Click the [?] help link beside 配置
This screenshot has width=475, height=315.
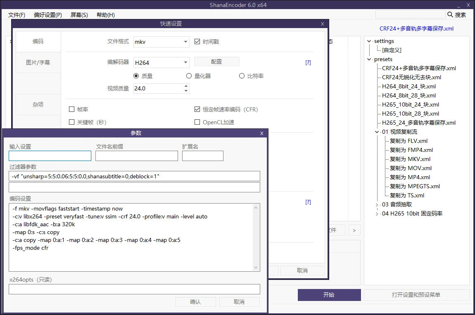[308, 62]
